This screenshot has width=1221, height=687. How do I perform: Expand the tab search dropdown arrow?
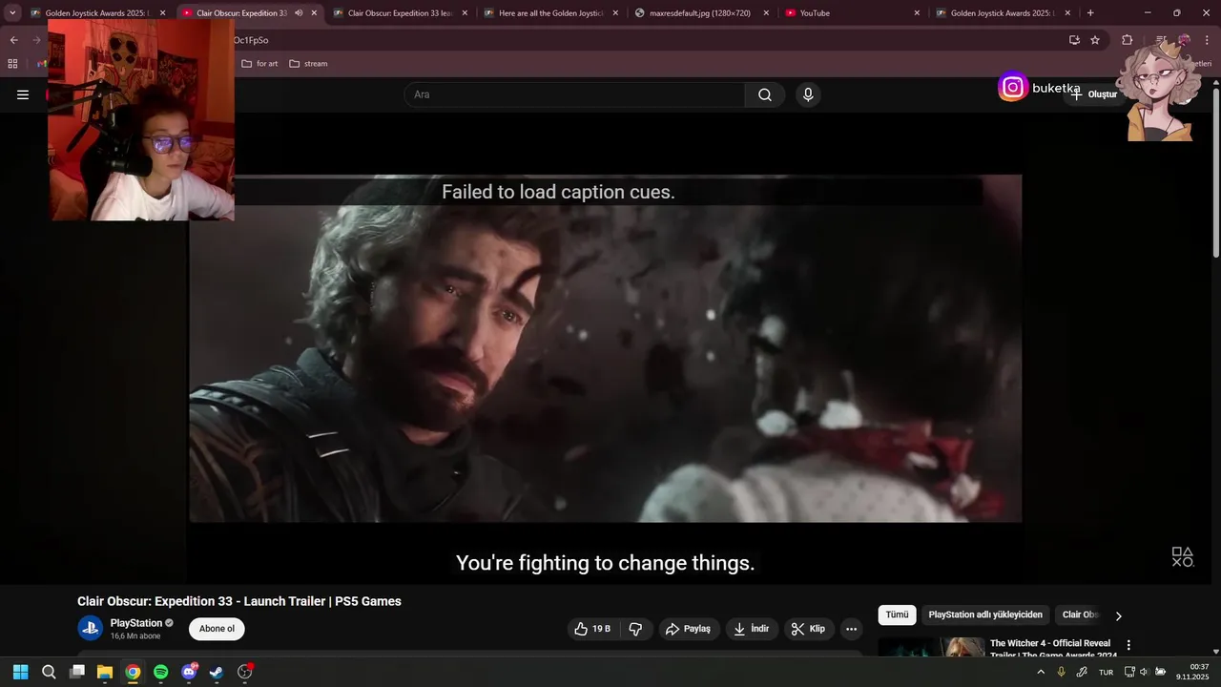pos(12,13)
